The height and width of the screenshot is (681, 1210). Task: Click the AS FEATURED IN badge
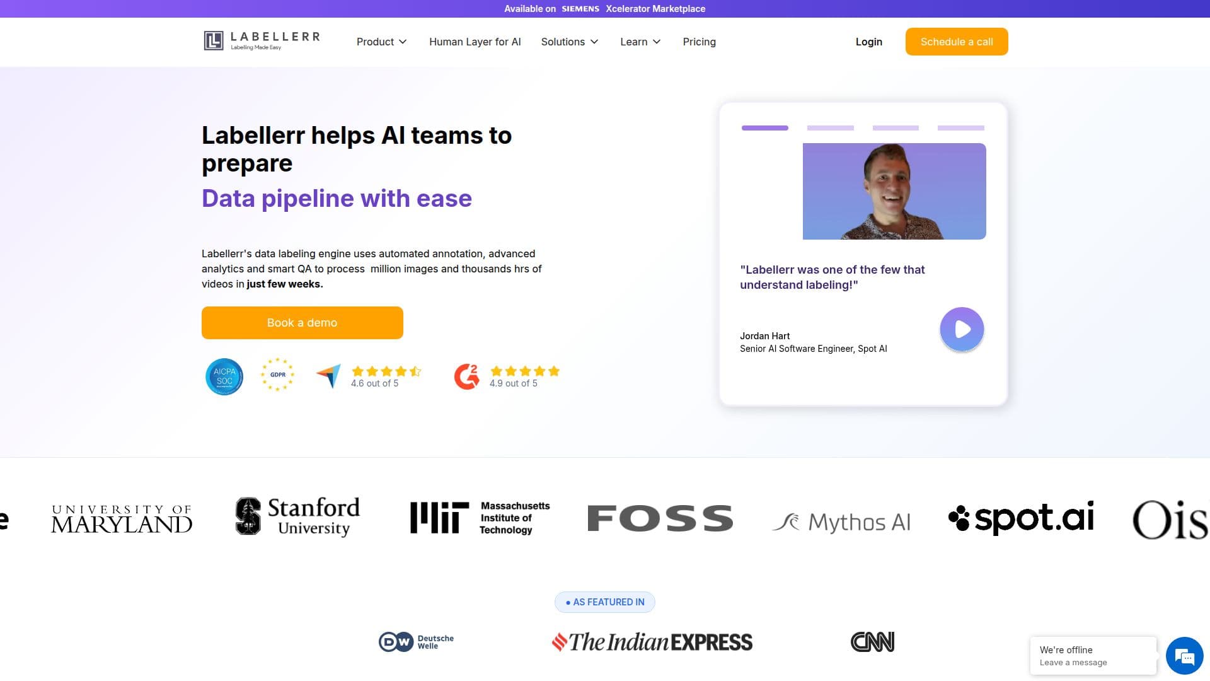tap(605, 602)
